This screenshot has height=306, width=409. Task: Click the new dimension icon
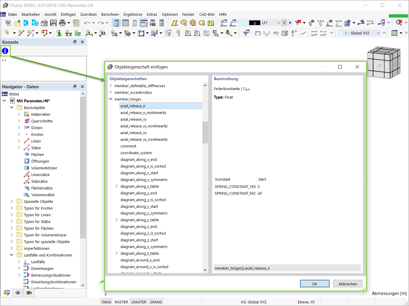[x=89, y=33]
